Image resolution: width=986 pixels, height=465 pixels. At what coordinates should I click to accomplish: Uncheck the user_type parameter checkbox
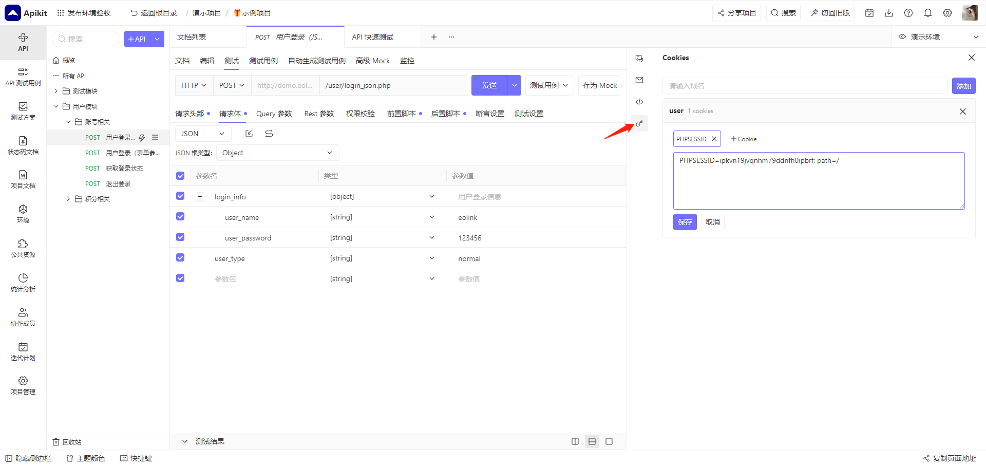click(x=180, y=257)
